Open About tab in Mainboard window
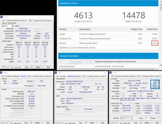The width and height of the screenshot is (162, 124). pyautogui.click(x=103, y=76)
